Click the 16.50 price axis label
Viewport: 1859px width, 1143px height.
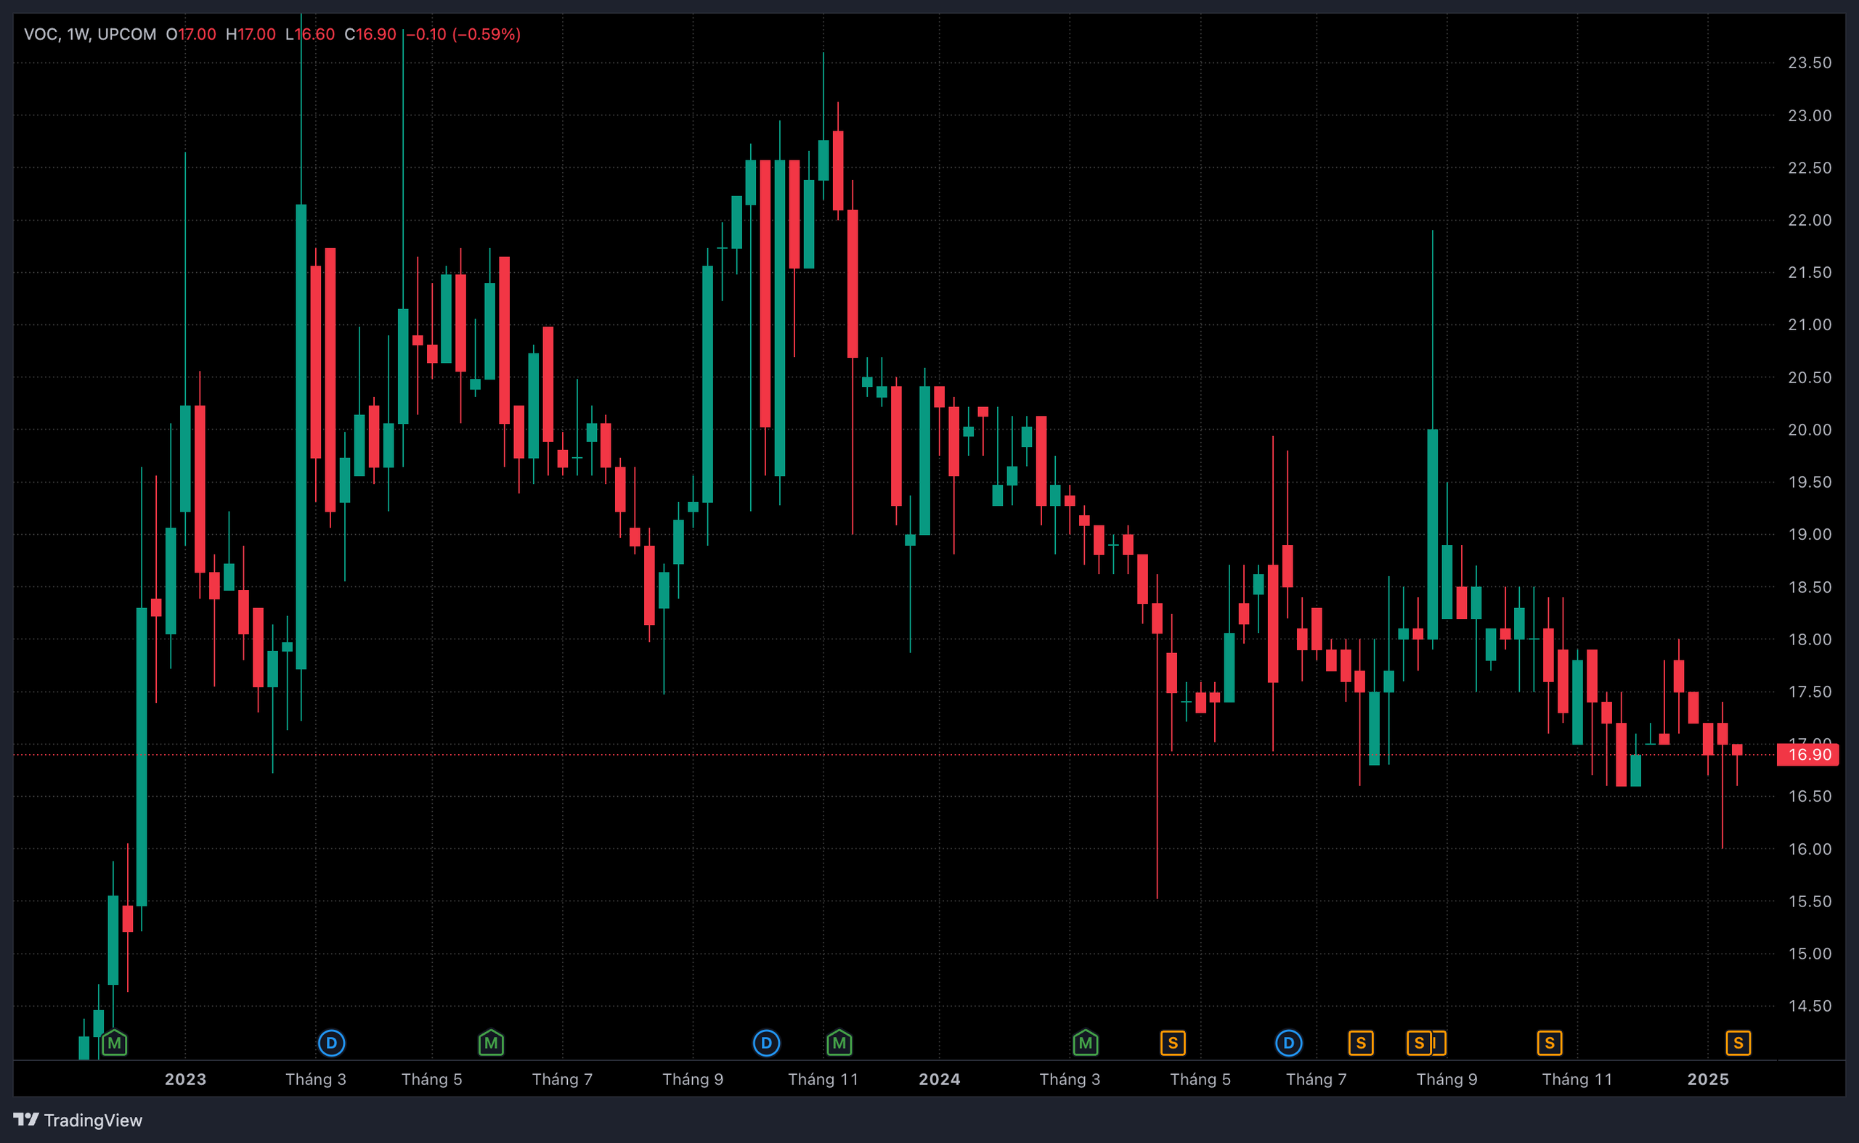(x=1810, y=796)
